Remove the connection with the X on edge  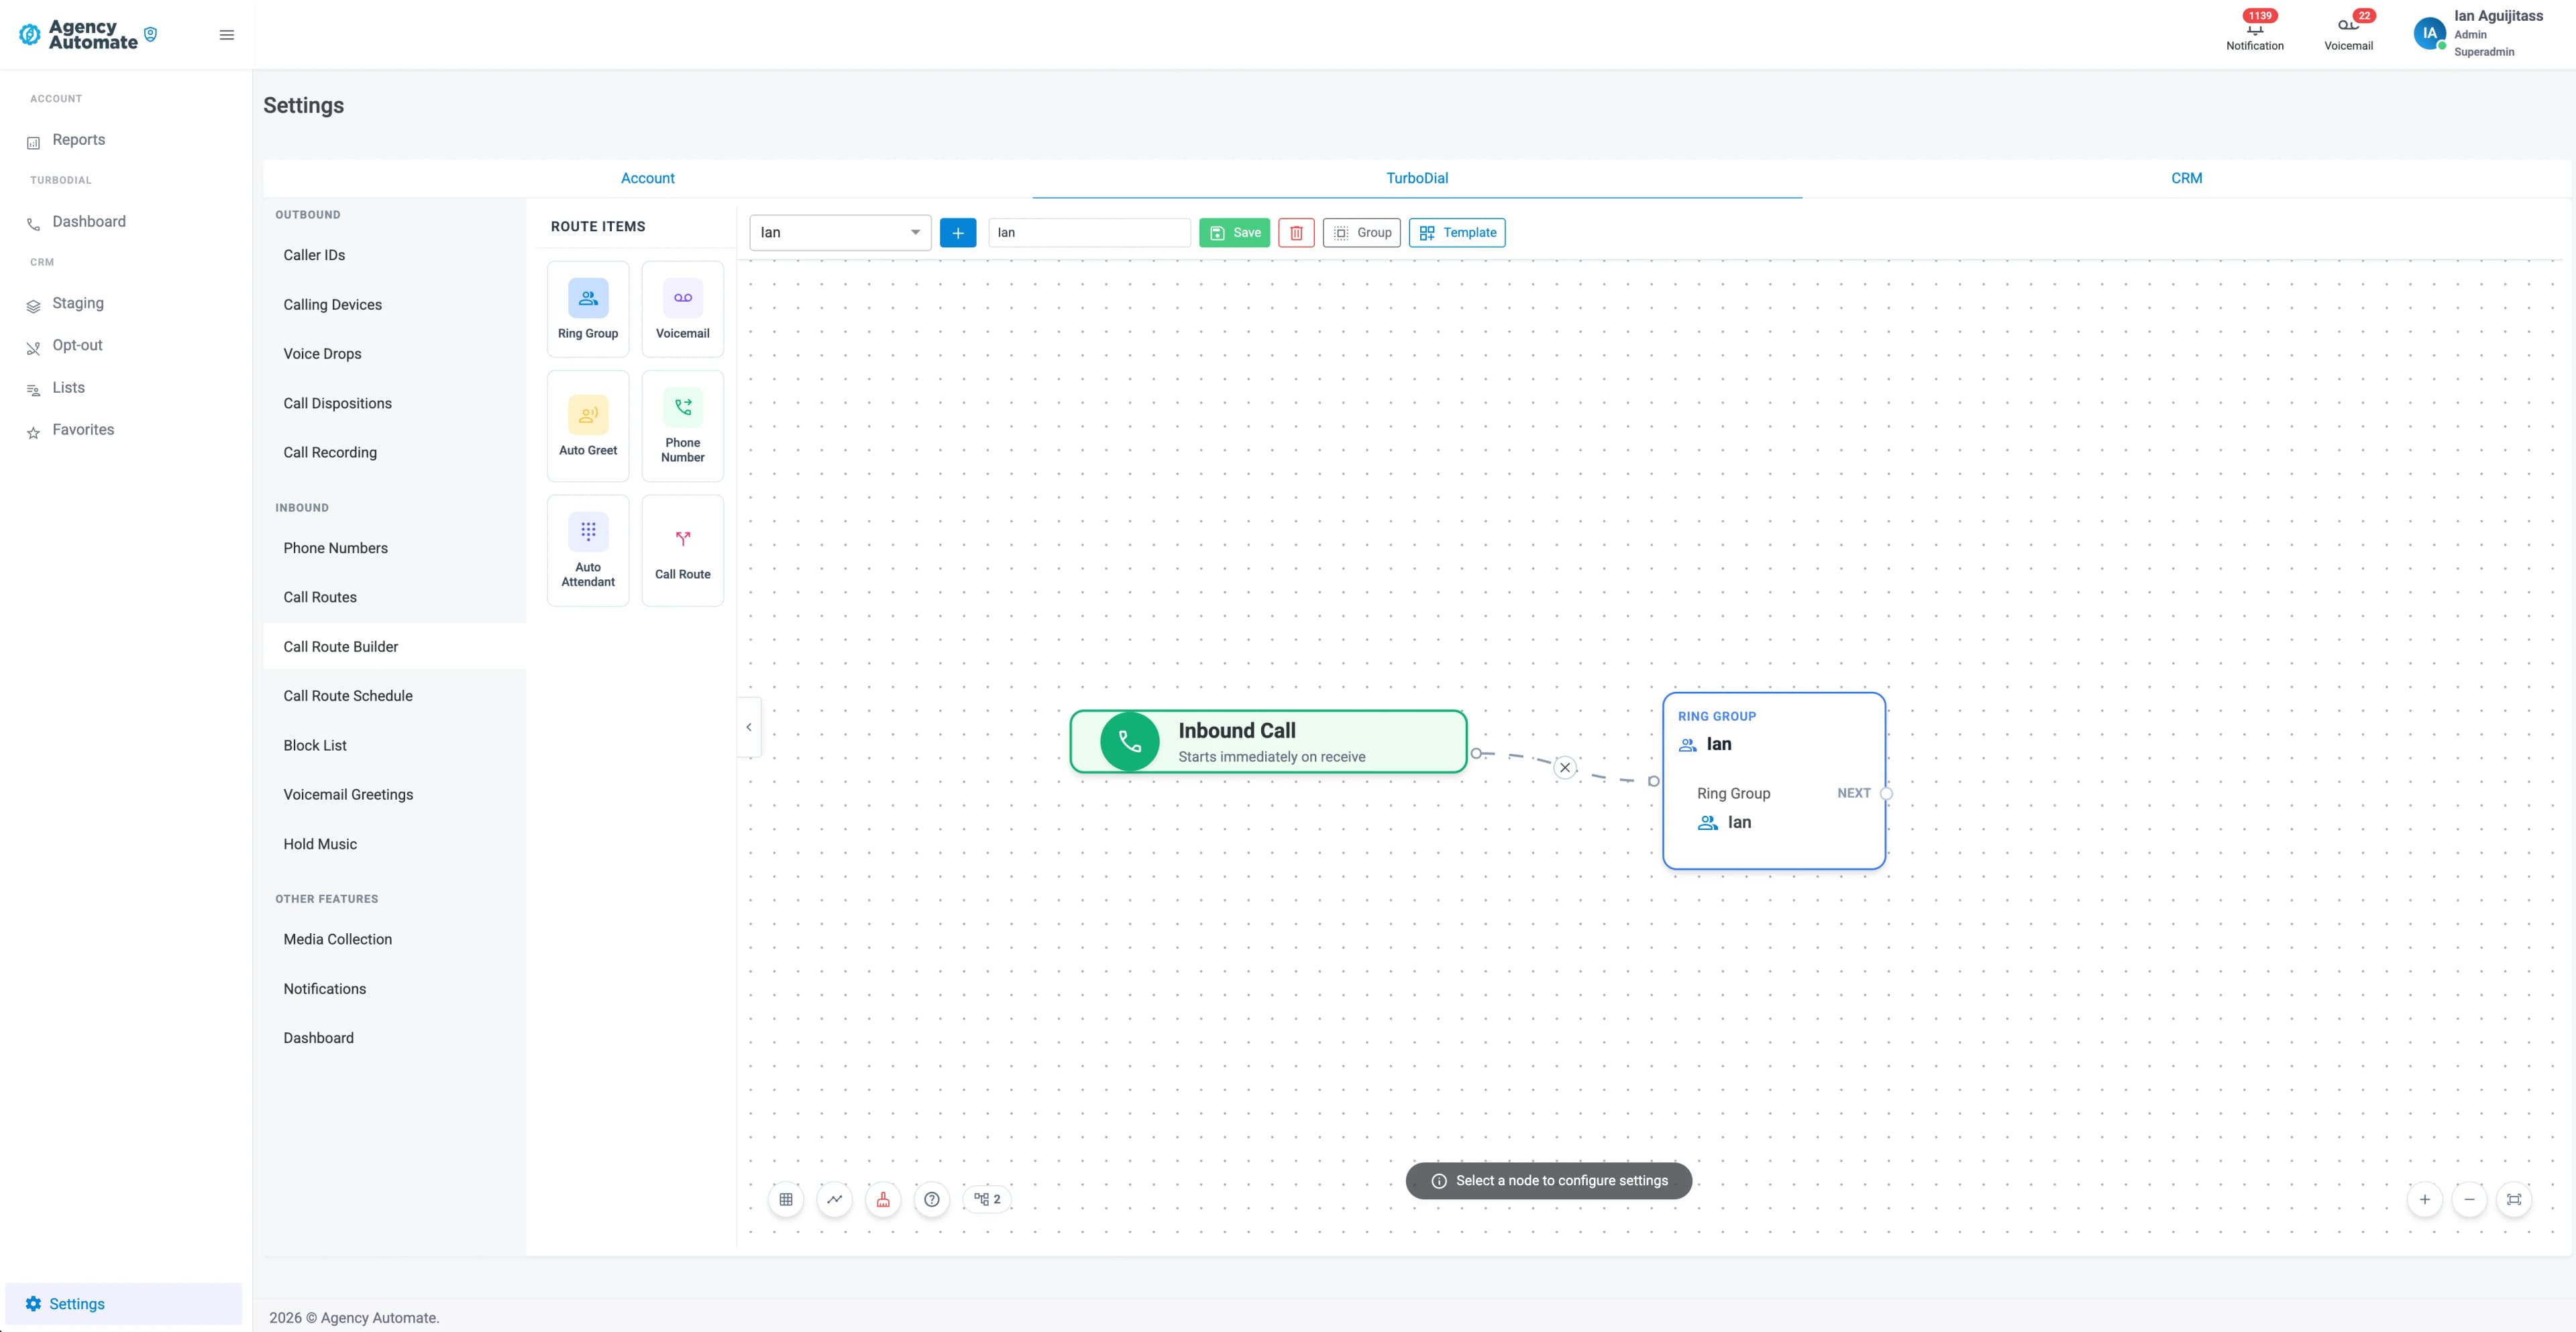point(1565,768)
